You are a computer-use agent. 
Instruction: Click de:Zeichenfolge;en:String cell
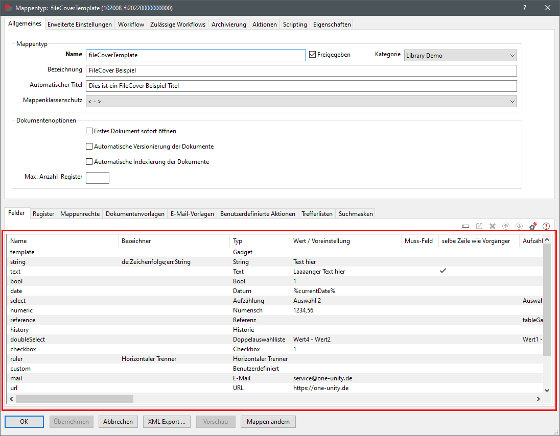[x=156, y=262]
